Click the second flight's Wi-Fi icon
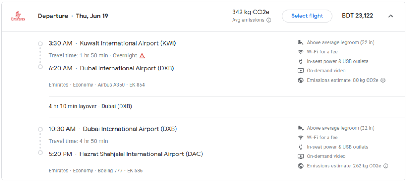Viewport: 407px width, 182px height. pos(300,138)
